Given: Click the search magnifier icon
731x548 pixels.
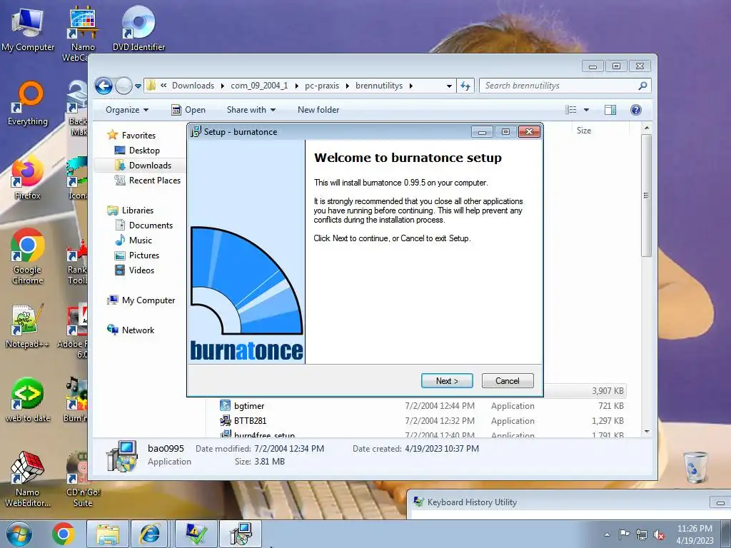Looking at the screenshot, I should 643,86.
